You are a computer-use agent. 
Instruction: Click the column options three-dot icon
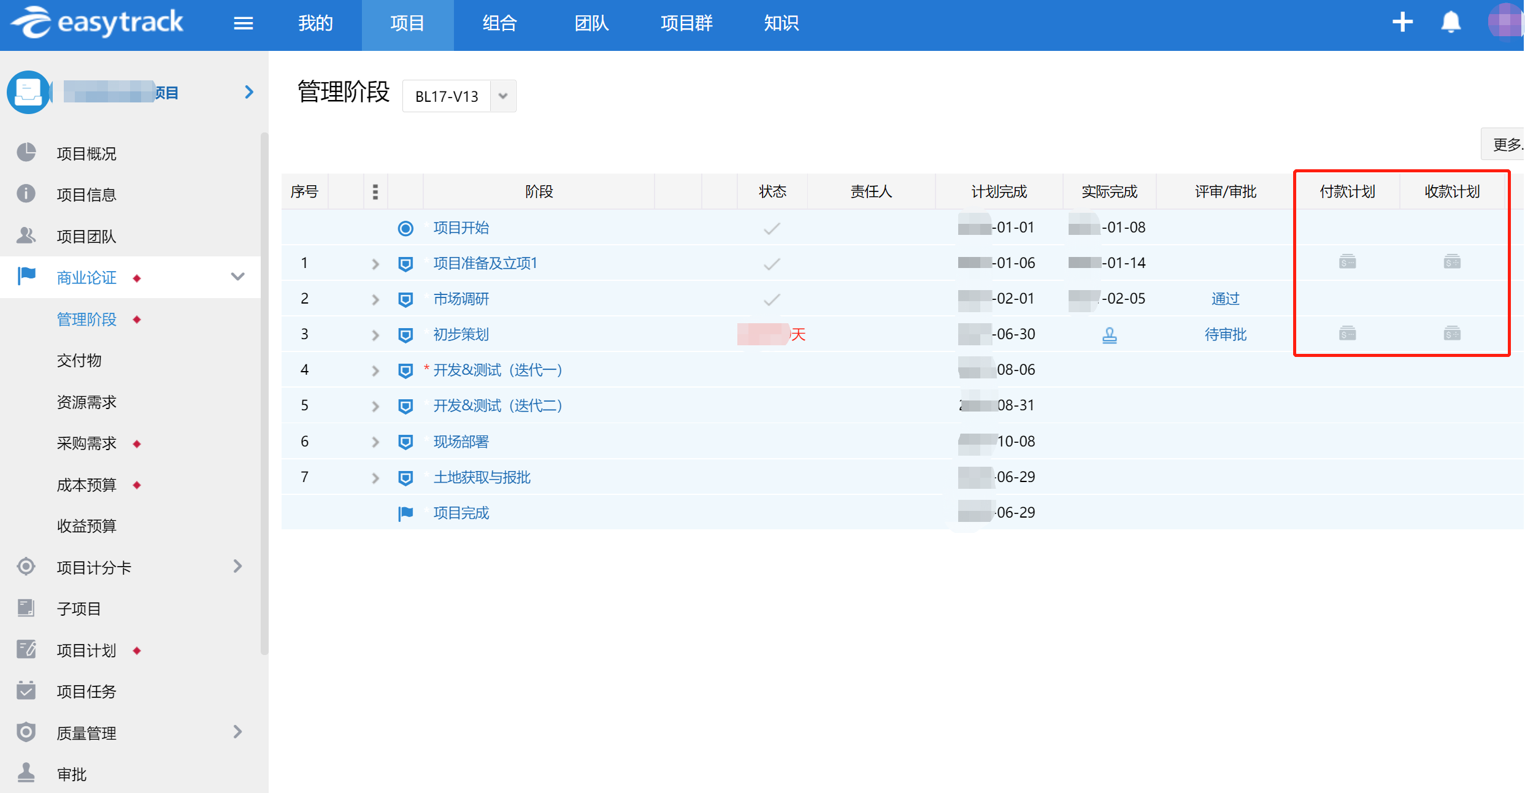point(375,192)
